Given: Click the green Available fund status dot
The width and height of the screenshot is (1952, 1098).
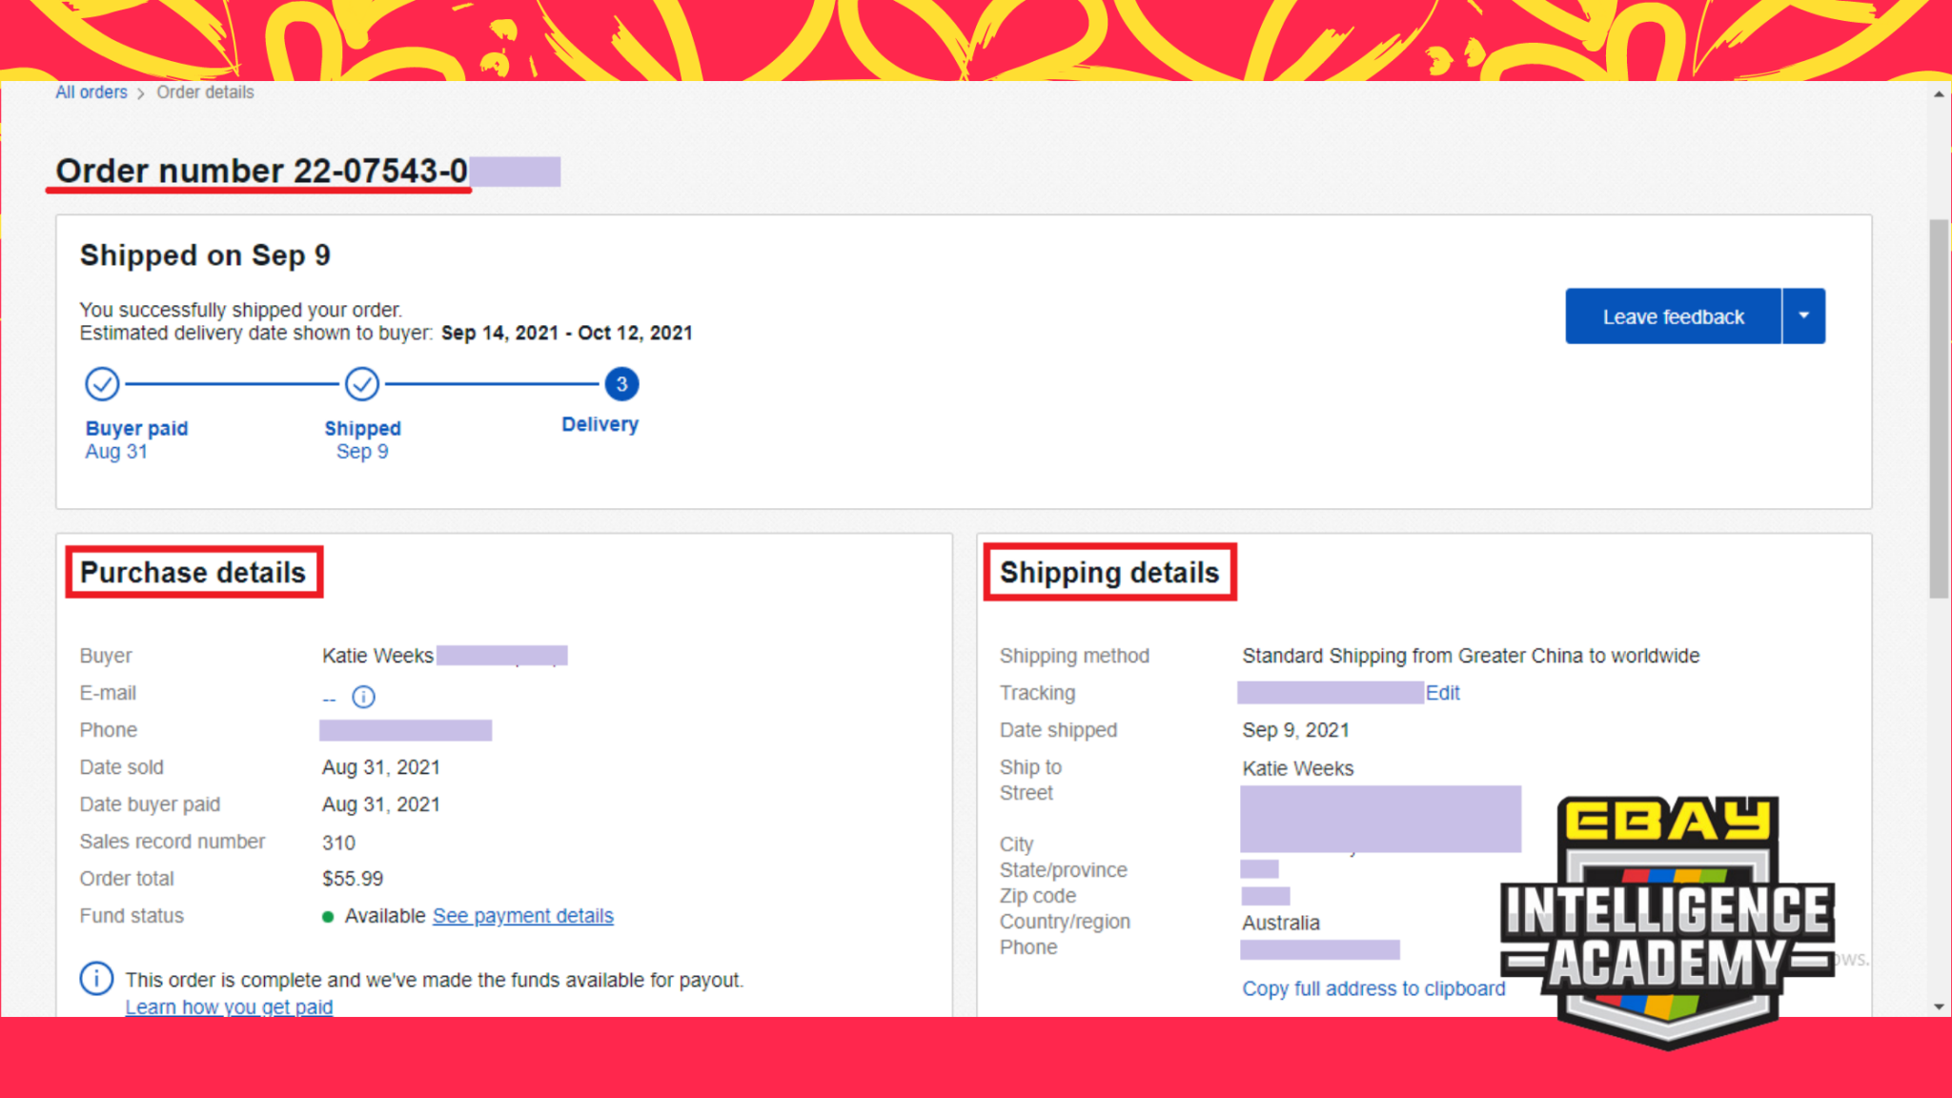Looking at the screenshot, I should pos(328,917).
